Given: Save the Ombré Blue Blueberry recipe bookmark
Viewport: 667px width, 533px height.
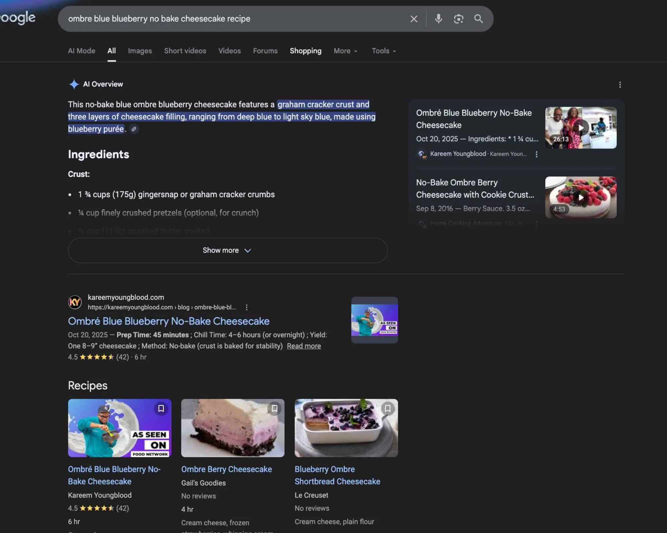Looking at the screenshot, I should tap(161, 408).
